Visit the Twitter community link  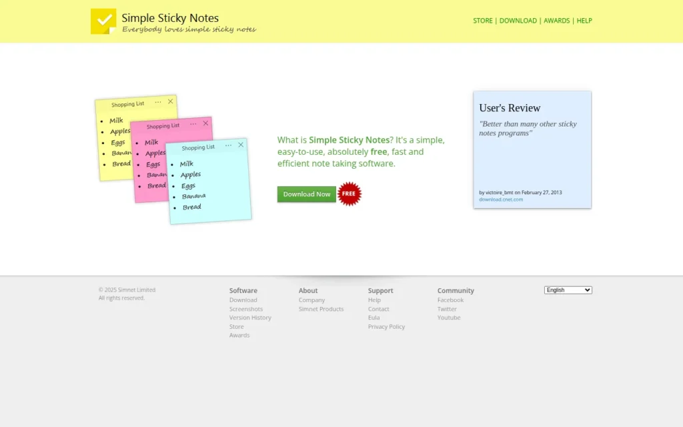[x=447, y=309]
